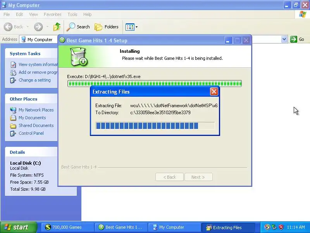Open the View menu

point(33,14)
